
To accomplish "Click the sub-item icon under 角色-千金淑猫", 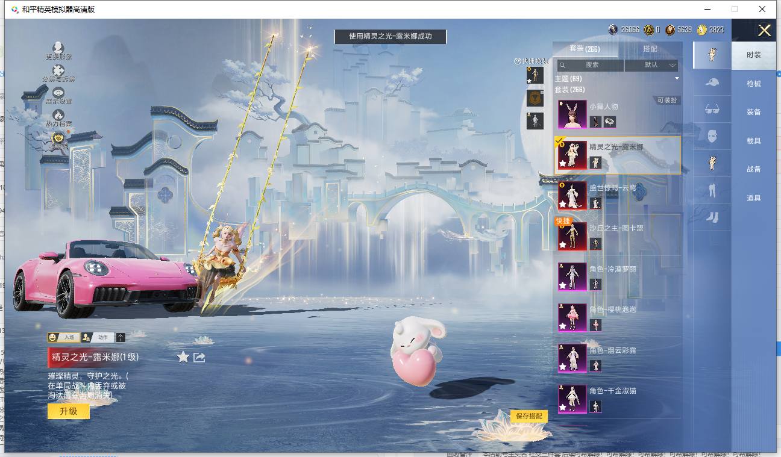I will point(595,406).
